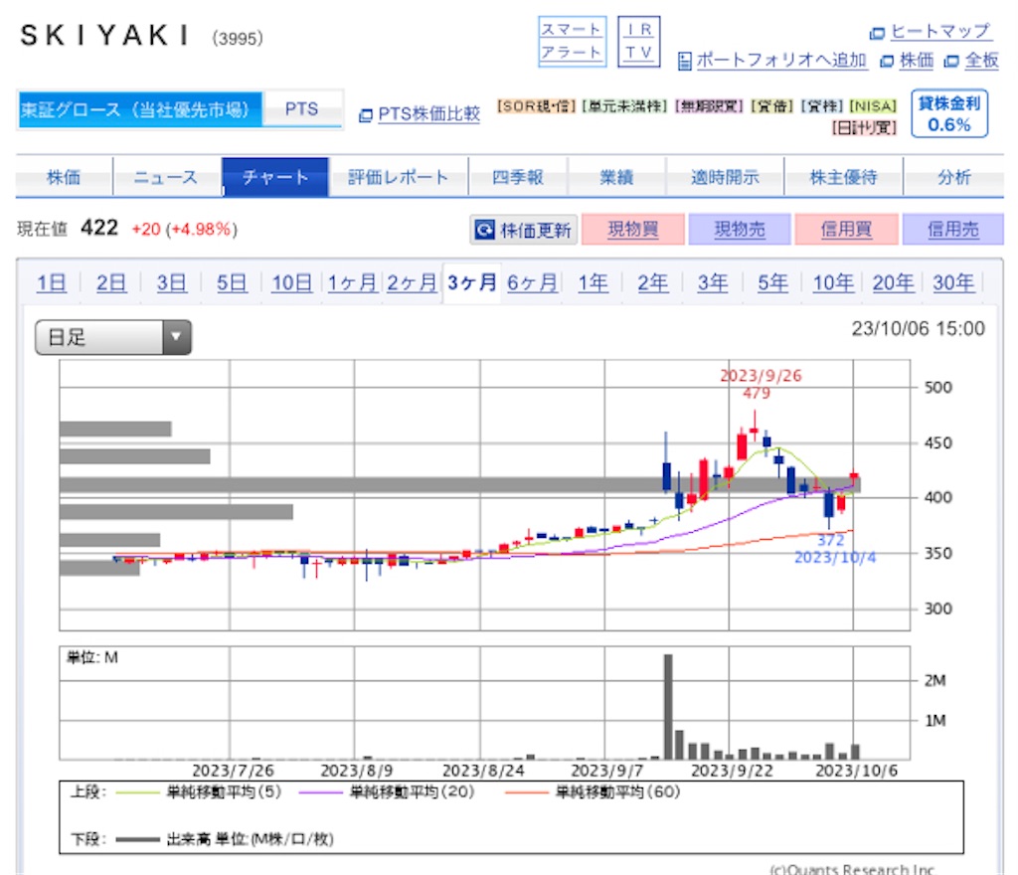The height and width of the screenshot is (875, 1018).
Task: Select the 30年 chart period
Action: pyautogui.click(x=953, y=283)
